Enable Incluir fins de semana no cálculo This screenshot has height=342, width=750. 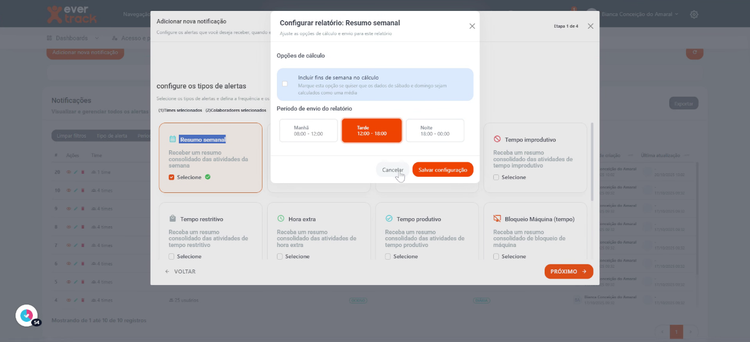tap(285, 84)
